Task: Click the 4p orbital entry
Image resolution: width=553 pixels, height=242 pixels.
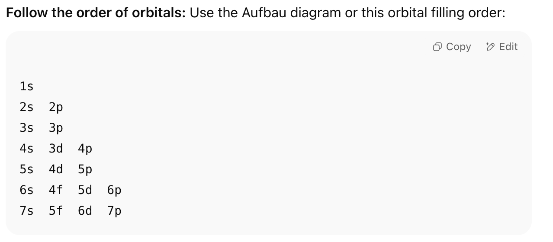Action: point(85,149)
